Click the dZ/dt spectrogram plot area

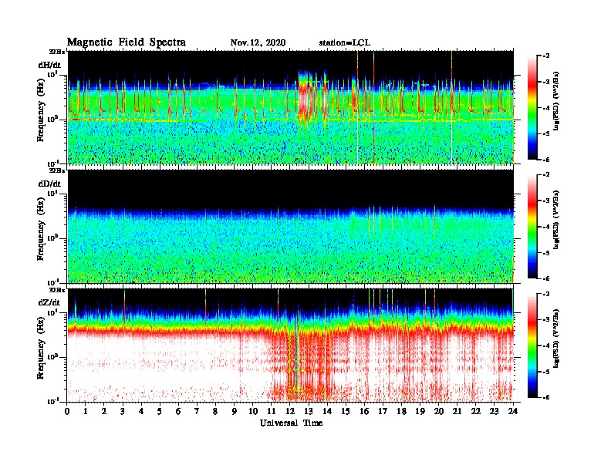click(291, 346)
